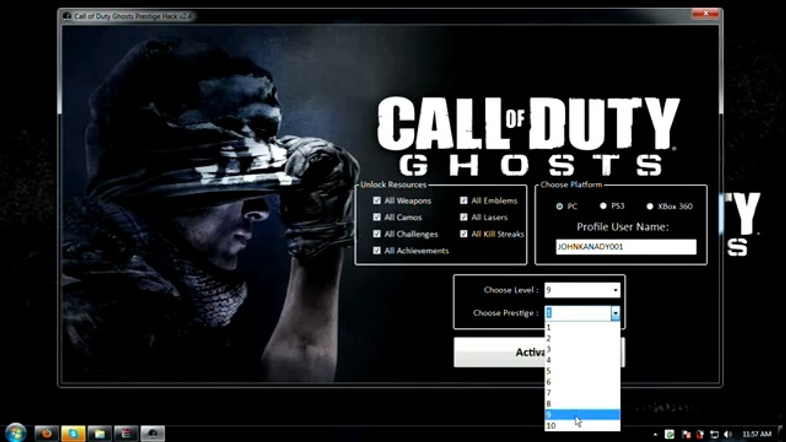
Task: Collapse the Choose Prestige dropdown arrow
Action: (615, 313)
